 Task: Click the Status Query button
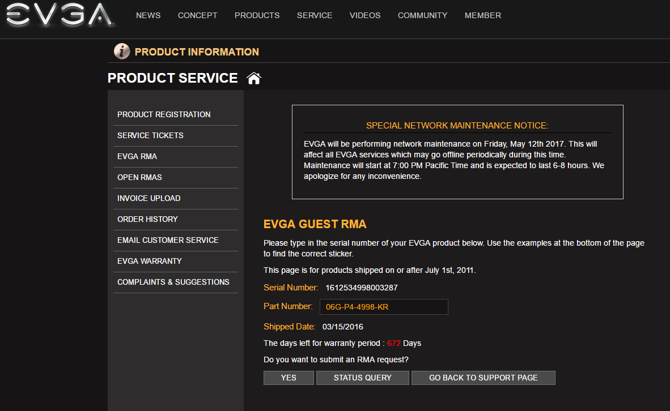[x=363, y=378]
